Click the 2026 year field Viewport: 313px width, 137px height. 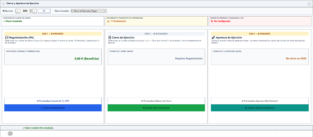25,11
